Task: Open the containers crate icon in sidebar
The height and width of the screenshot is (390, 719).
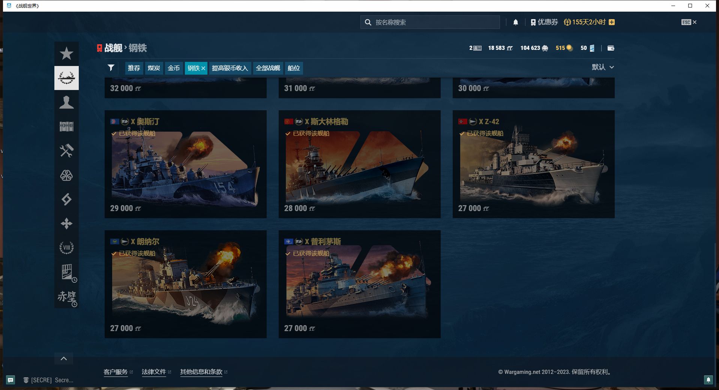Action: 66,127
